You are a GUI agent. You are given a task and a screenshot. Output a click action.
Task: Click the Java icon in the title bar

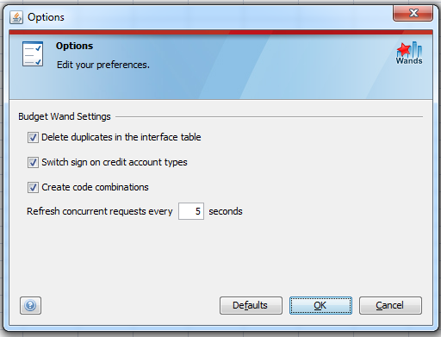16,17
